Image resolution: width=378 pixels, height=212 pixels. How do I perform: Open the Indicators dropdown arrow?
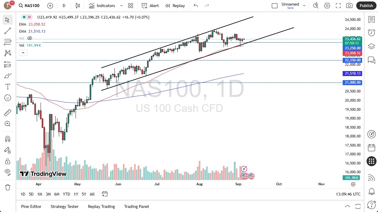pyautogui.click(x=121, y=6)
